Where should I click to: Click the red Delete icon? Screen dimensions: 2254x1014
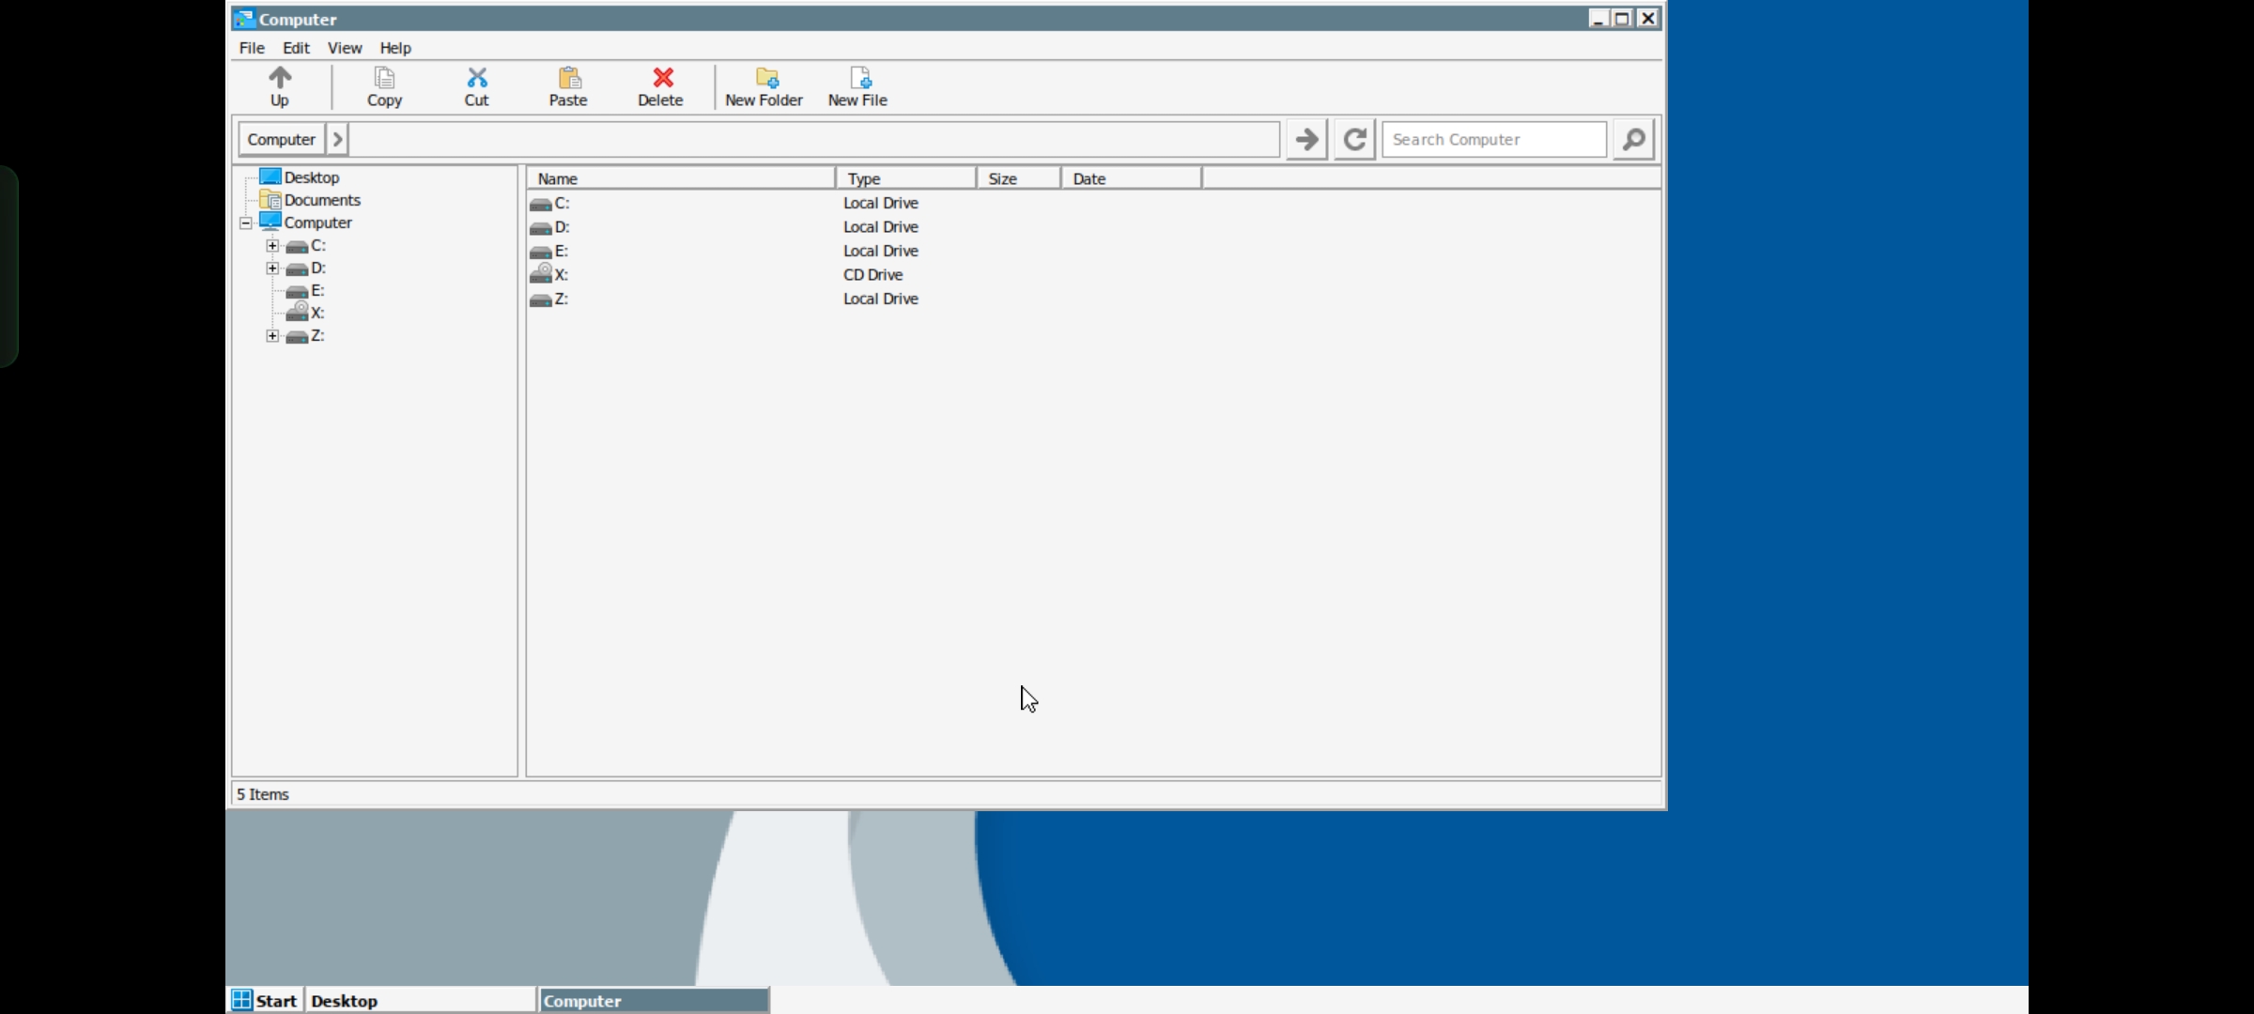pyautogui.click(x=662, y=78)
